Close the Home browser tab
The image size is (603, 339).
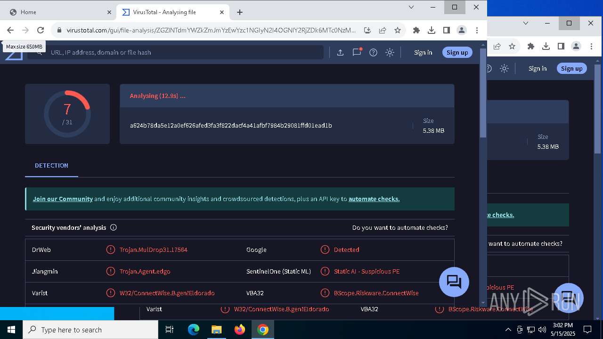tap(110, 12)
